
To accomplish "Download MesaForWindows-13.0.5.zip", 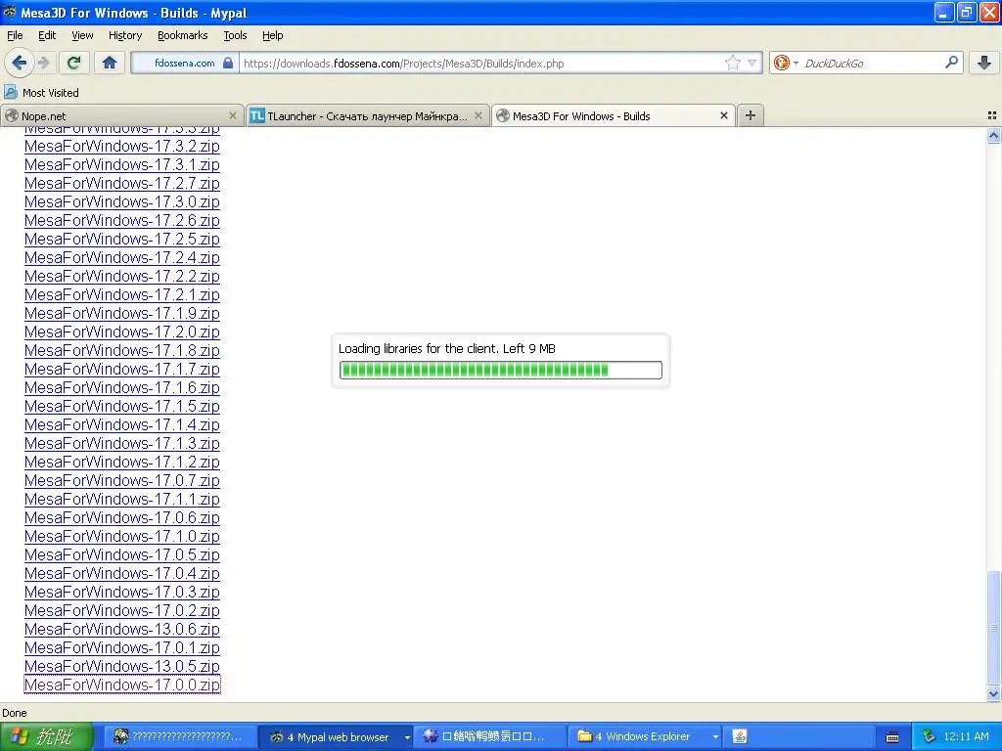I will point(122,666).
